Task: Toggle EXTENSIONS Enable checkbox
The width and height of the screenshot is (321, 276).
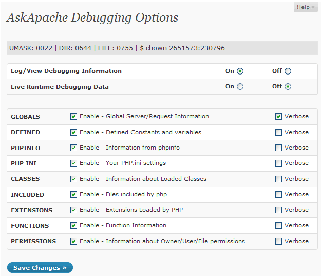Action: pyautogui.click(x=73, y=210)
